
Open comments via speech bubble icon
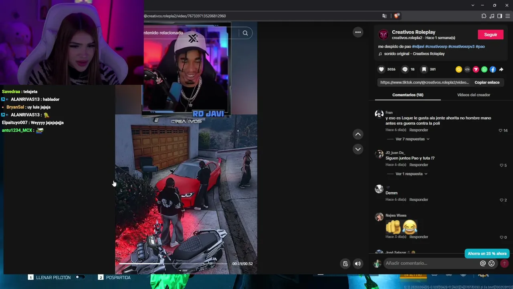tap(405, 69)
